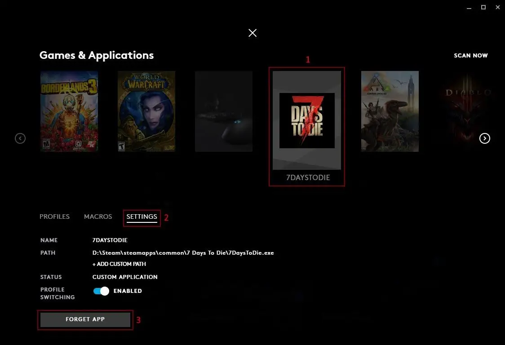Click + ADD CUSTOM PATH
Image resolution: width=505 pixels, height=345 pixels.
(x=119, y=264)
